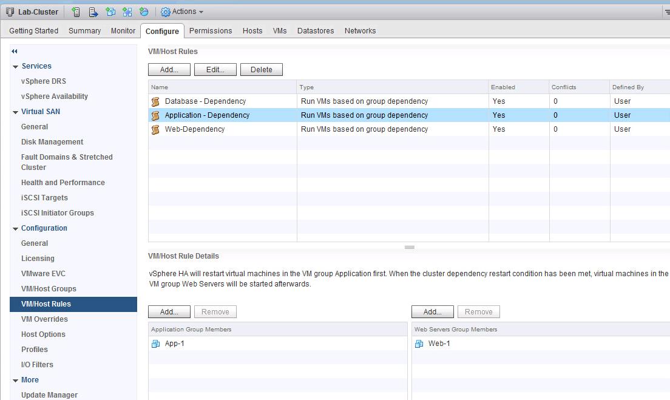Click the scroll icon beside Web-Dependency rule
Image resolution: width=670 pixels, height=400 pixels.
[155, 129]
